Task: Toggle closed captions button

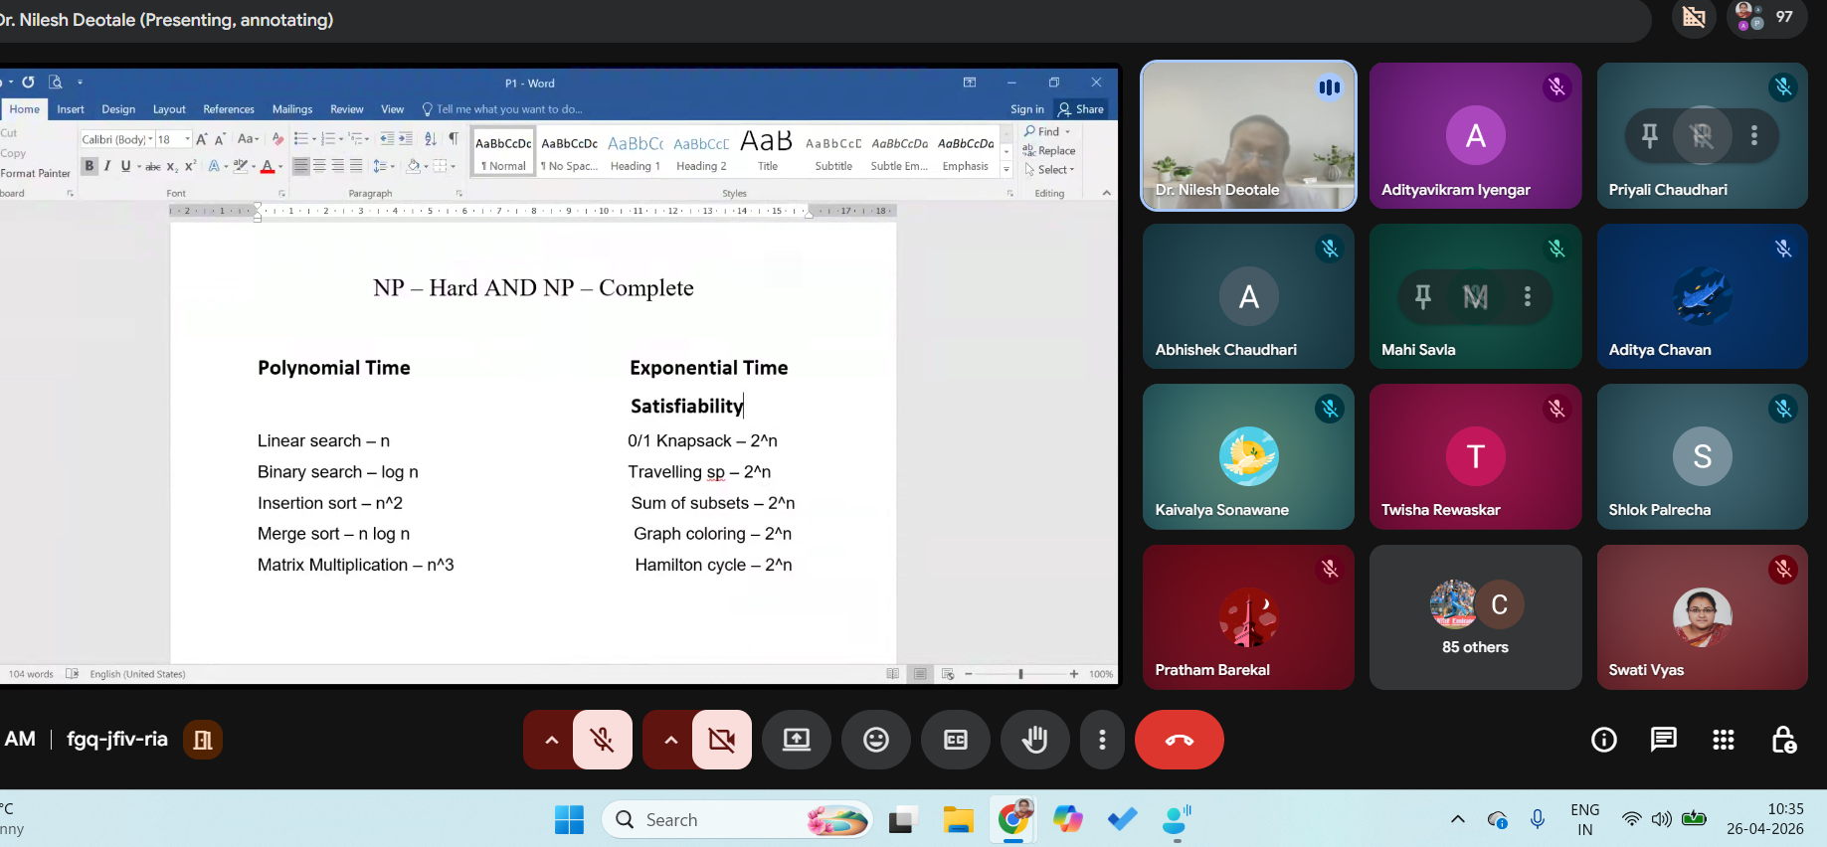Action: 955,740
